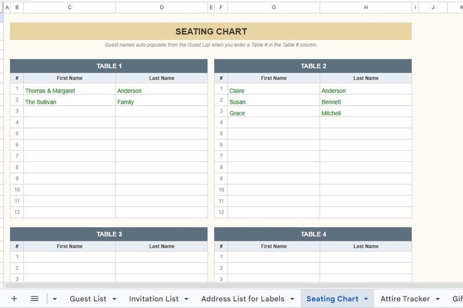Select column B header
Image resolution: width=463 pixels, height=308 pixels.
[x=17, y=8]
